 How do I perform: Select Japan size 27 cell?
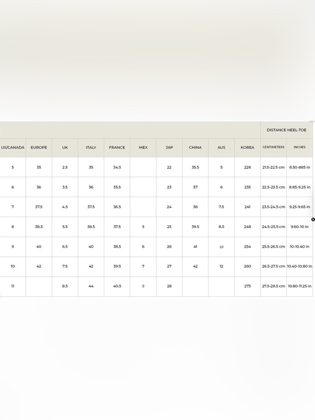tap(169, 266)
